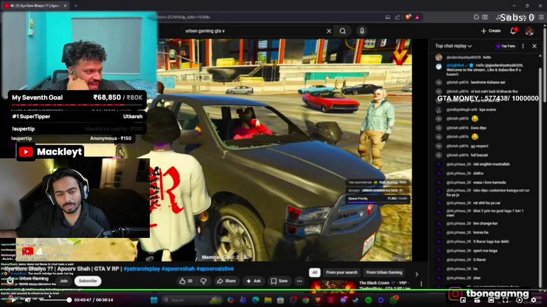547x307 pixels.
Task: Open WhatsApp from the taskbar
Action: [394, 300]
